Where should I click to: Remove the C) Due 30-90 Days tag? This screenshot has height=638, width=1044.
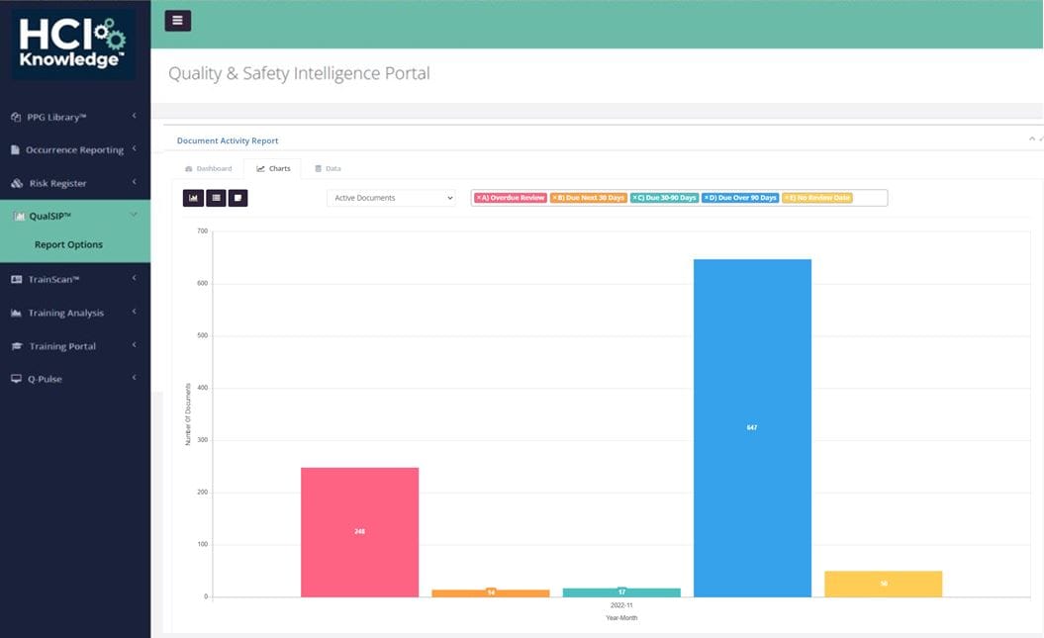pyautogui.click(x=635, y=198)
